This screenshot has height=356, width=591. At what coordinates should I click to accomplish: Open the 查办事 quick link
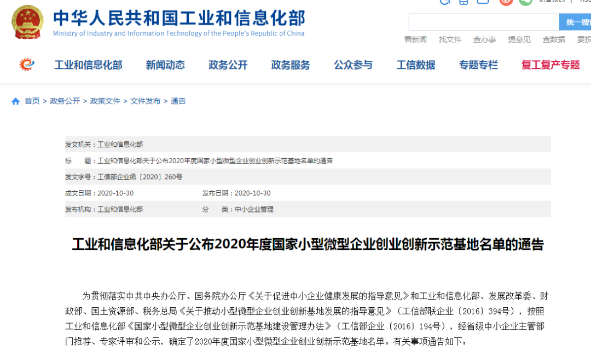485,39
